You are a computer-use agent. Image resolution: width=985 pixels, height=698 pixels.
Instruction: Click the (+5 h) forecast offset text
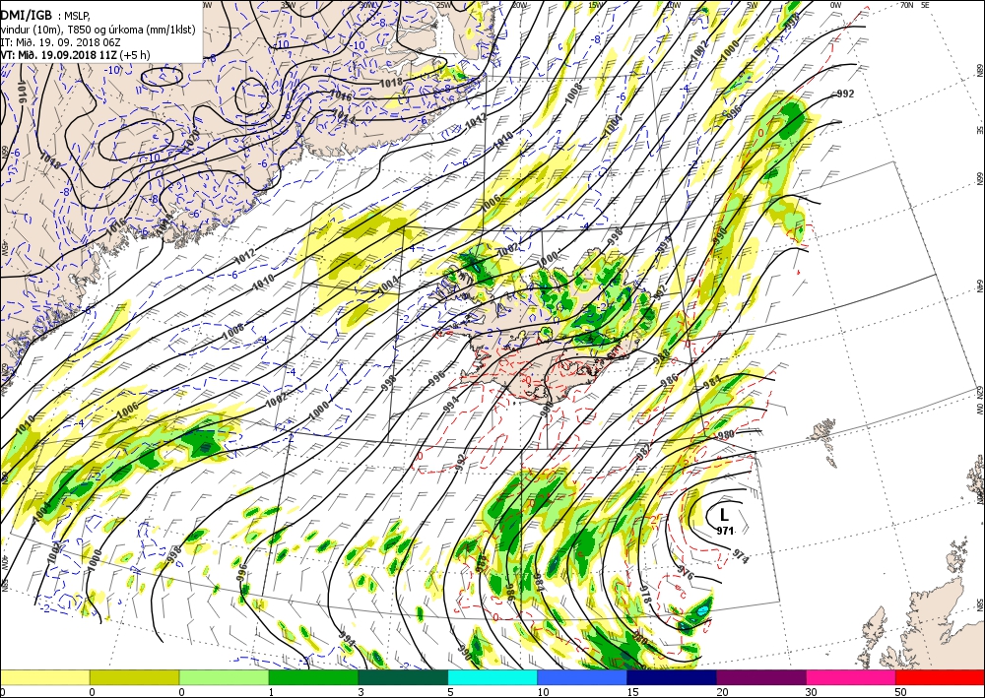pos(135,54)
